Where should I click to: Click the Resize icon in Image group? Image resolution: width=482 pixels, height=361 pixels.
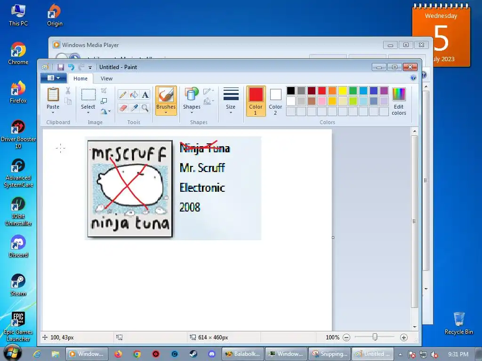(104, 101)
